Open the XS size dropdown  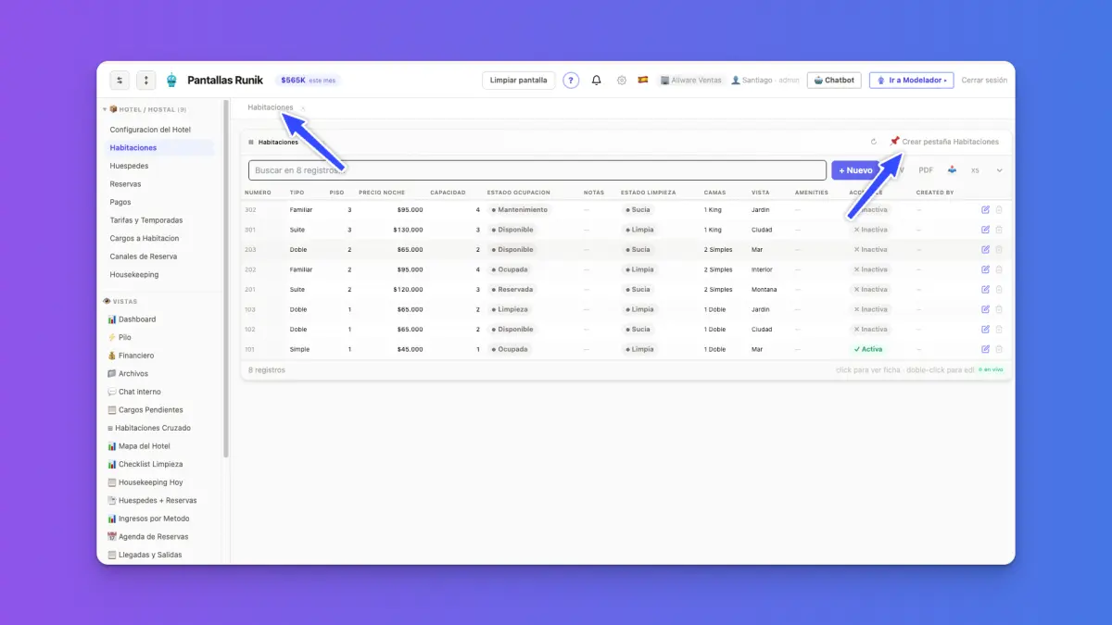(975, 170)
